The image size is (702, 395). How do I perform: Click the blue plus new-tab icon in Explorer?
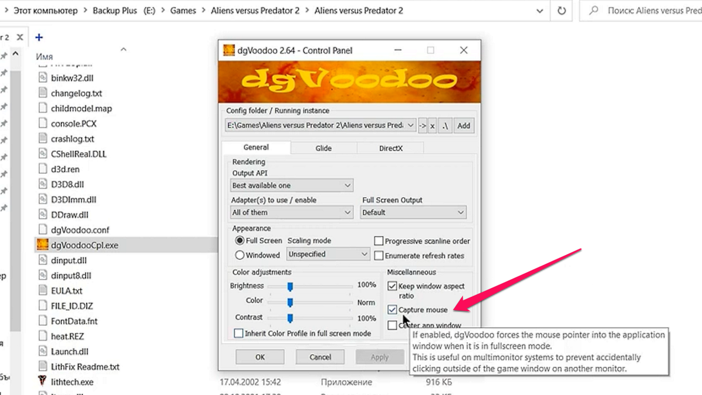pos(39,37)
